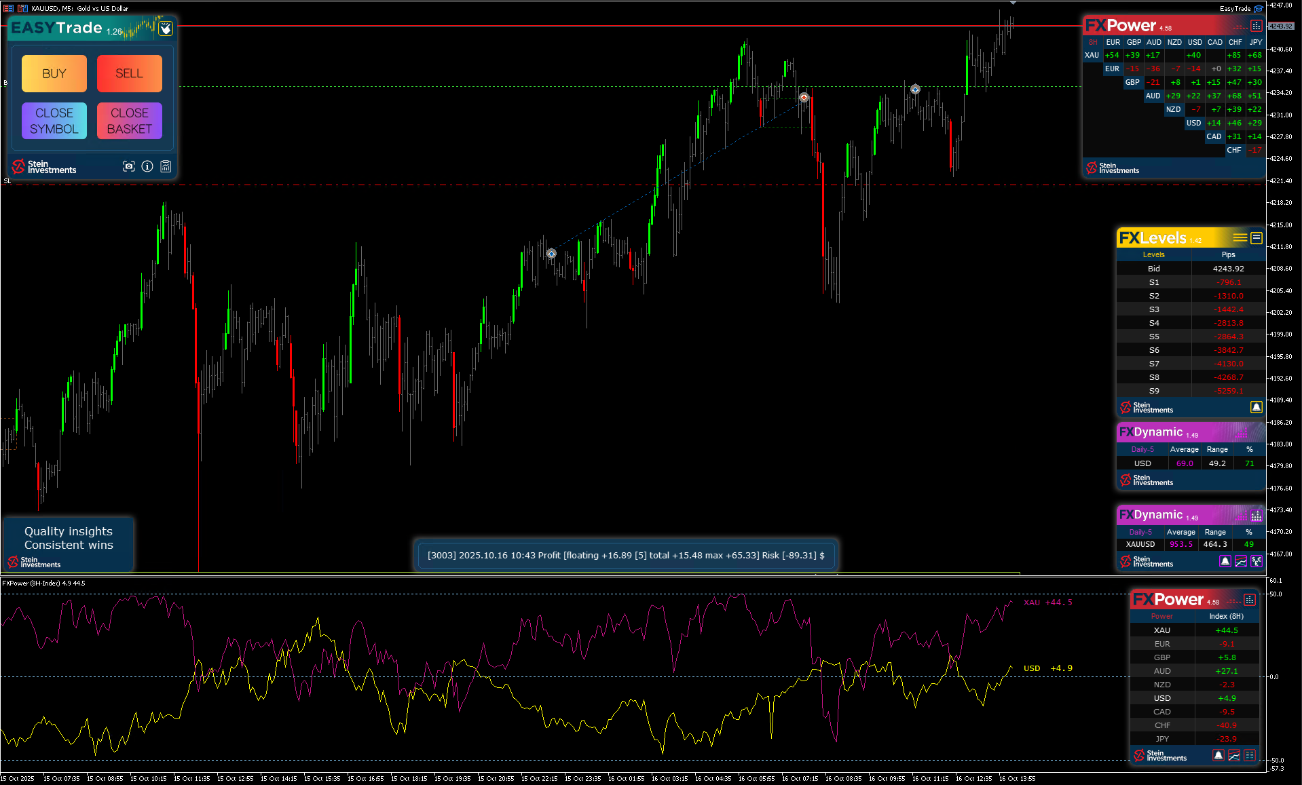
Task: Click the chart profile icon beside XAUUSD title
Action: 22,8
